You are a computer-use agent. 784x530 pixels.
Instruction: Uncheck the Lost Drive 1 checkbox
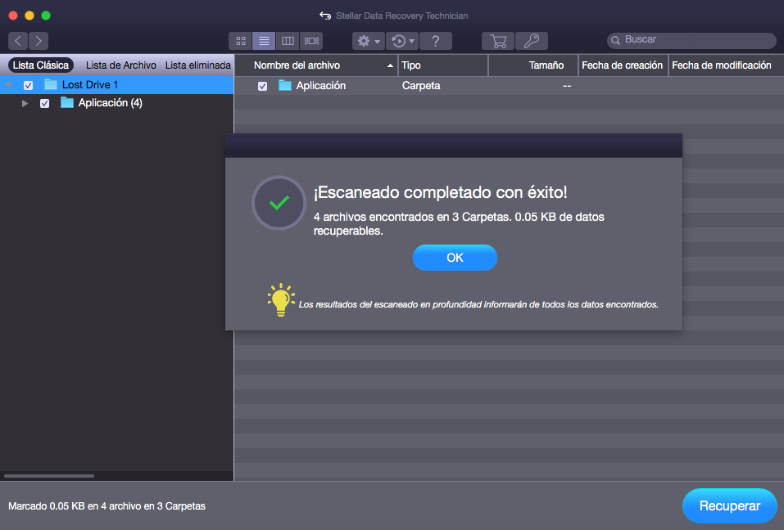pos(29,85)
